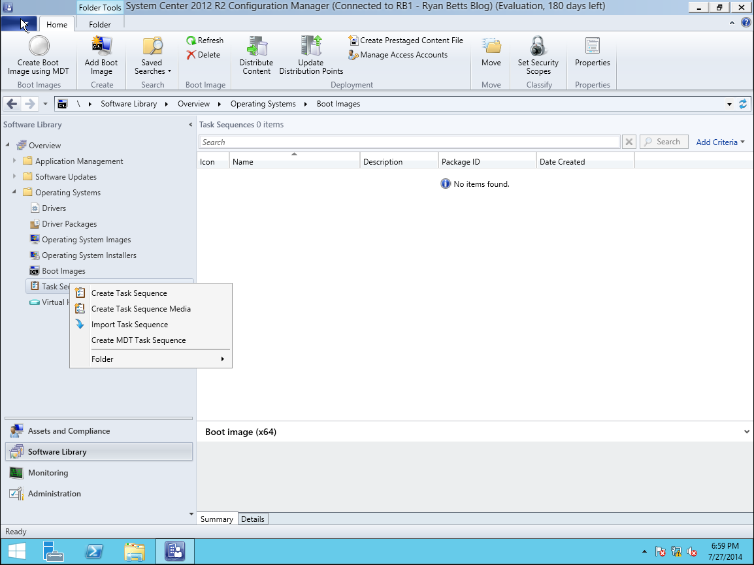This screenshot has width=754, height=565.
Task: Collapse the Boot image details pane chevron
Action: point(746,432)
